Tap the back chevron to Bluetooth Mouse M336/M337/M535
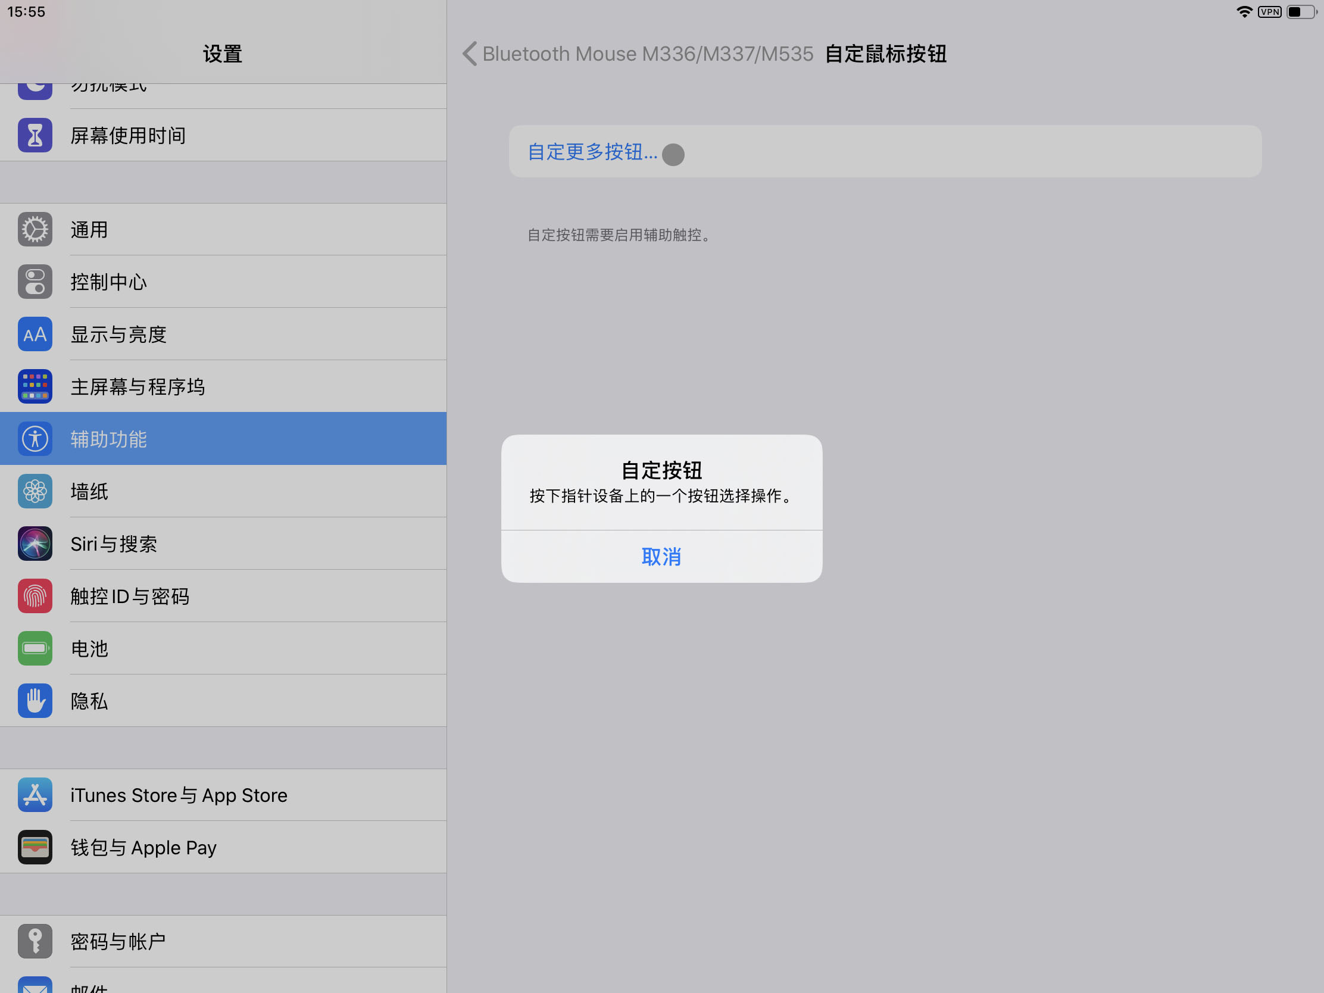Image resolution: width=1324 pixels, height=993 pixels. (x=469, y=54)
